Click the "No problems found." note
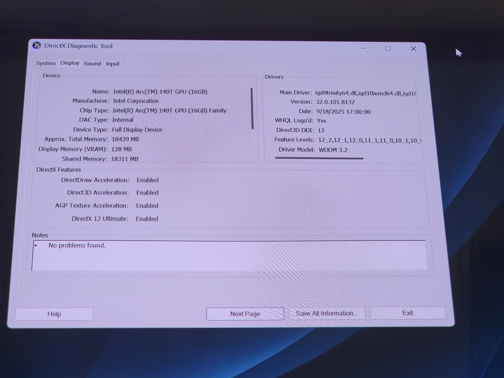This screenshot has width=504, height=378. pos(77,245)
